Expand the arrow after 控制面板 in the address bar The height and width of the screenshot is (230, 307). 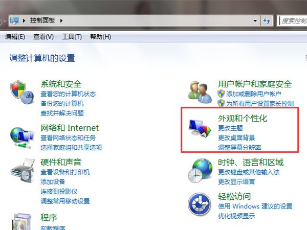click(61, 20)
